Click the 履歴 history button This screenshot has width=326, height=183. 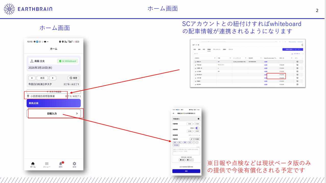click(73, 78)
